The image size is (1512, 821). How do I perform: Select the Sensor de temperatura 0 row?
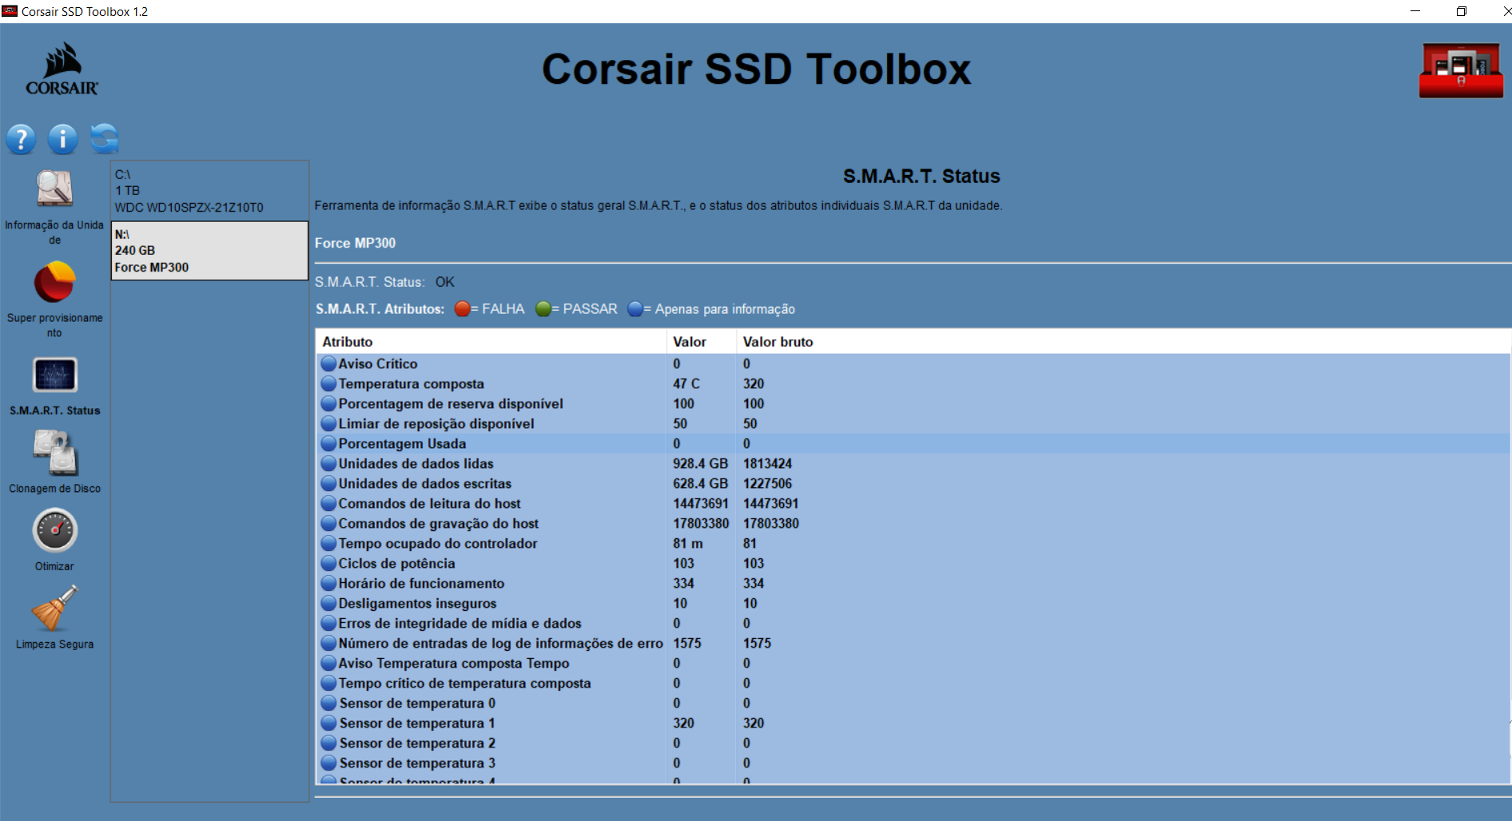[913, 703]
